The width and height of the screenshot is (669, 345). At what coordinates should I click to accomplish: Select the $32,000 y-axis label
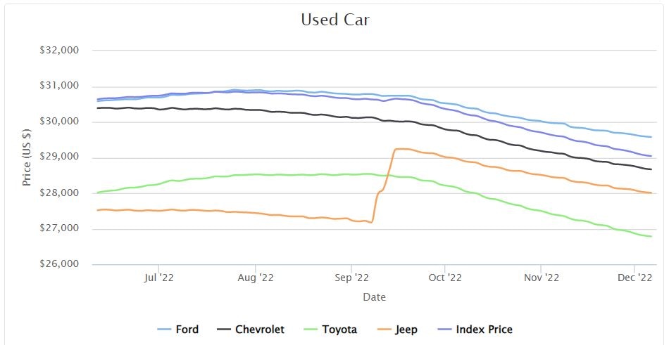tap(59, 51)
